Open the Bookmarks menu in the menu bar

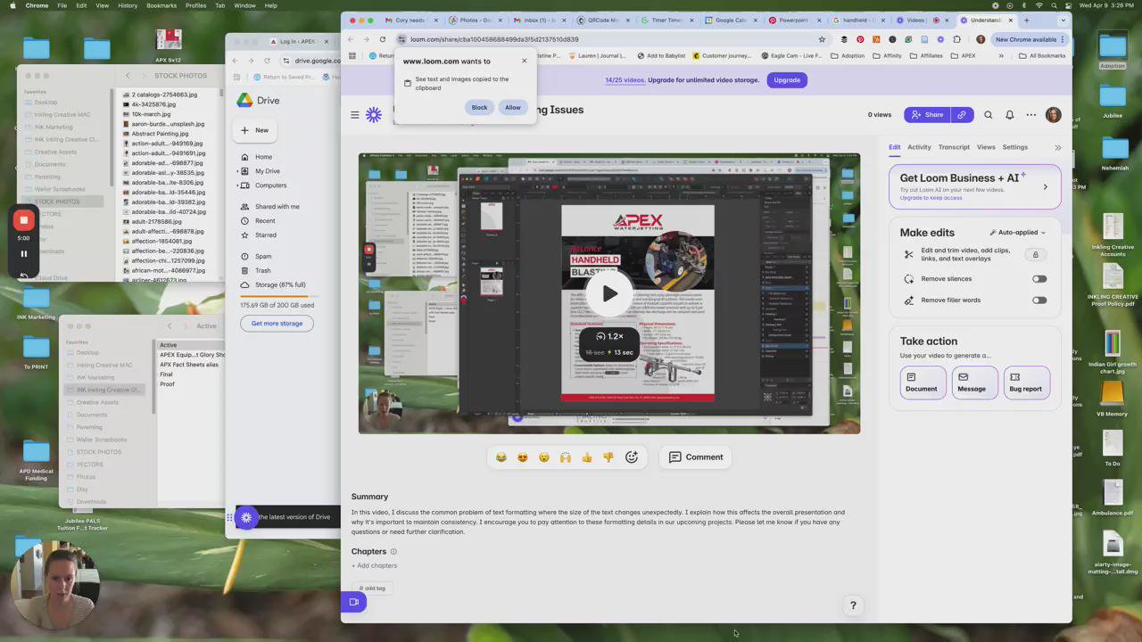click(x=161, y=5)
